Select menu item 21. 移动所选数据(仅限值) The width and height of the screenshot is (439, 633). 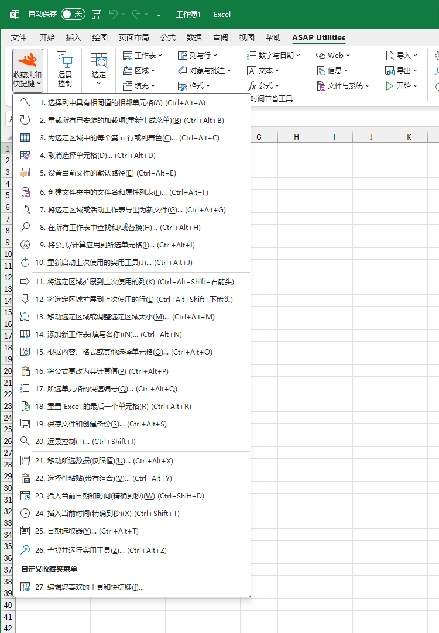132,460
